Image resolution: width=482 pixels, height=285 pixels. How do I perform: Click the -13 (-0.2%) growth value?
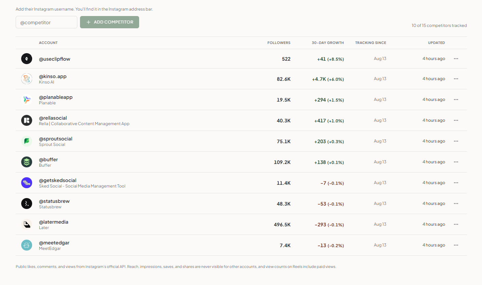pos(331,245)
